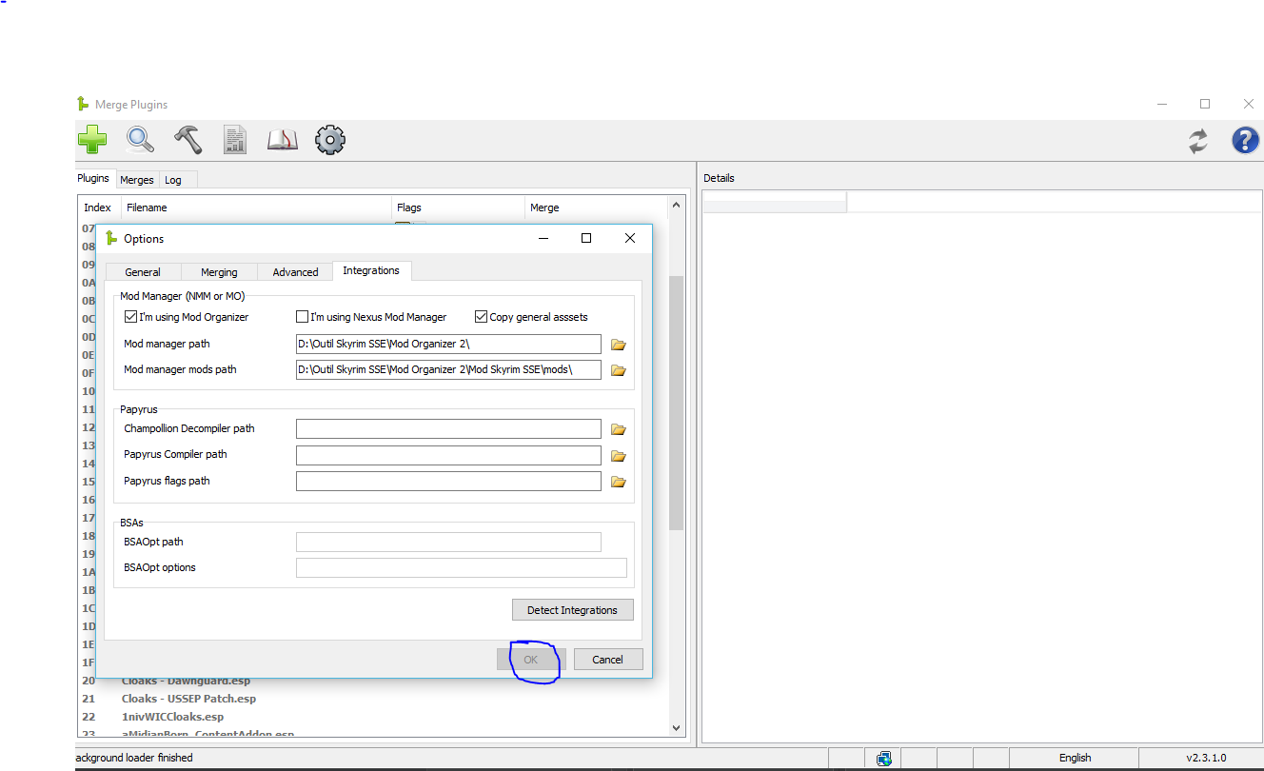The image size is (1264, 771).
Task: Click the Papyrus Compiler path field
Action: click(448, 455)
